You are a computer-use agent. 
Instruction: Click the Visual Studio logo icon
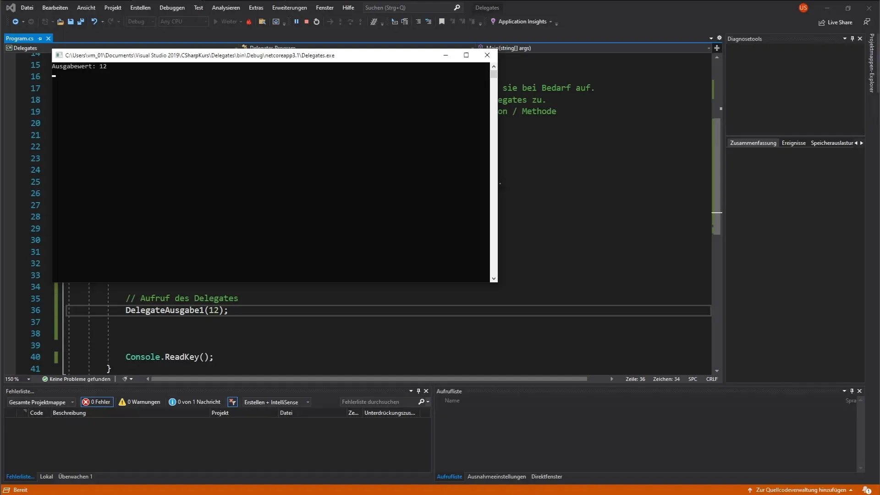(x=11, y=8)
